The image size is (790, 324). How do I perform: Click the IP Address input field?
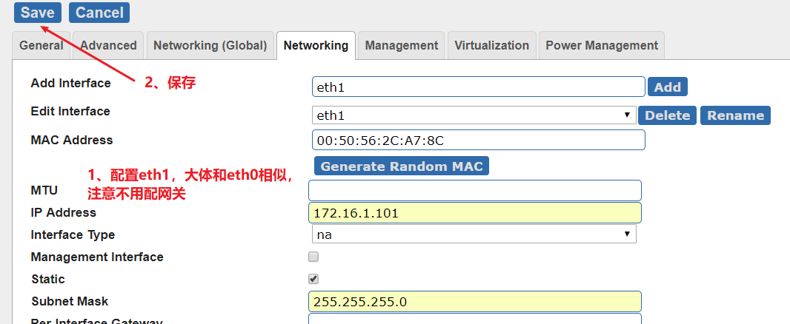[474, 213]
